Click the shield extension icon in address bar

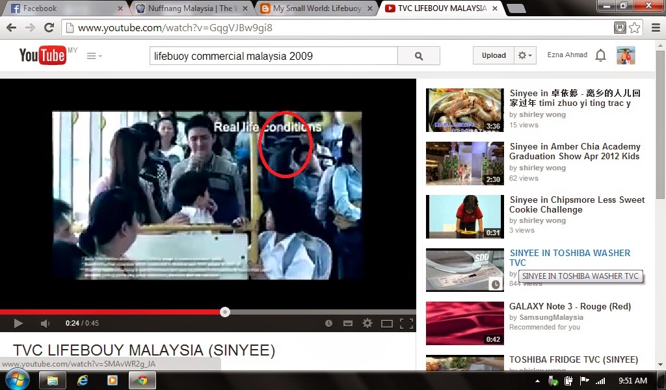coord(620,28)
